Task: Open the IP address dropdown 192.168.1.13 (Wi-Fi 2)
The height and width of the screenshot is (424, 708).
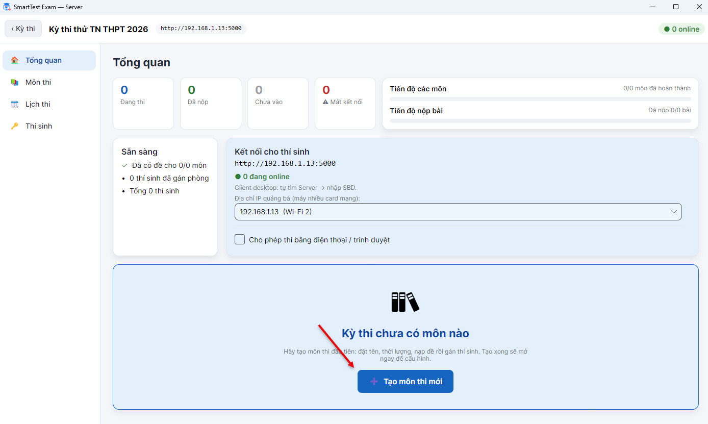Action: [458, 212]
